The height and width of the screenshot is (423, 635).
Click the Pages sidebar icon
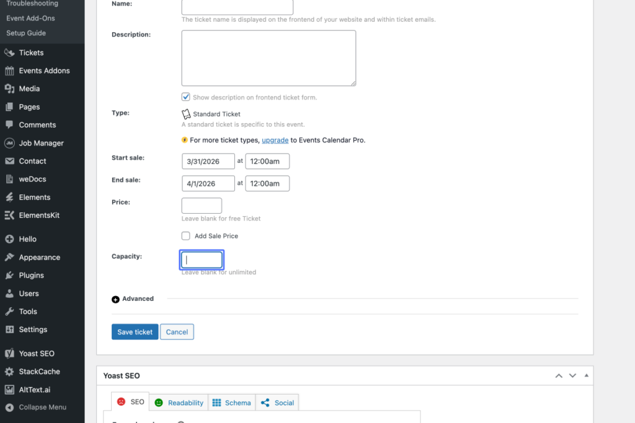tap(9, 107)
